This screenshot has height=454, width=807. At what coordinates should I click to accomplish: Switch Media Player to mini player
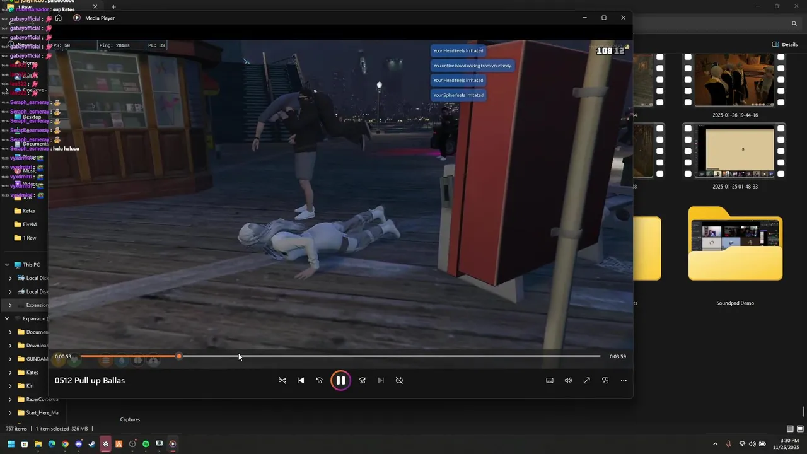[605, 380]
